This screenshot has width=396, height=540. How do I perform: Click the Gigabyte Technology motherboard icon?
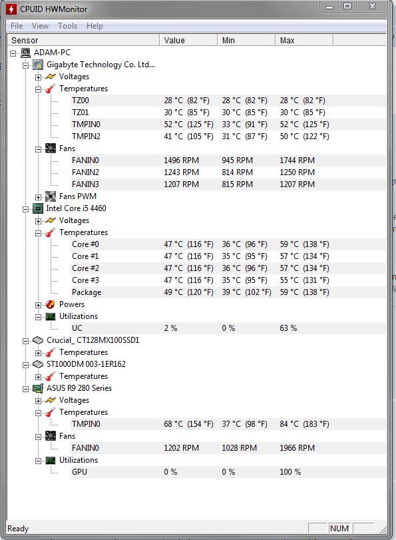pyautogui.click(x=38, y=65)
